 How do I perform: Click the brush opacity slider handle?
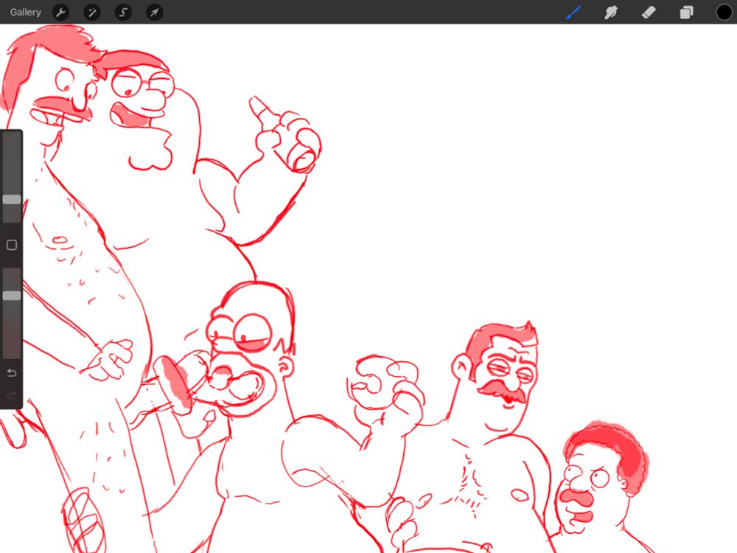pos(12,296)
